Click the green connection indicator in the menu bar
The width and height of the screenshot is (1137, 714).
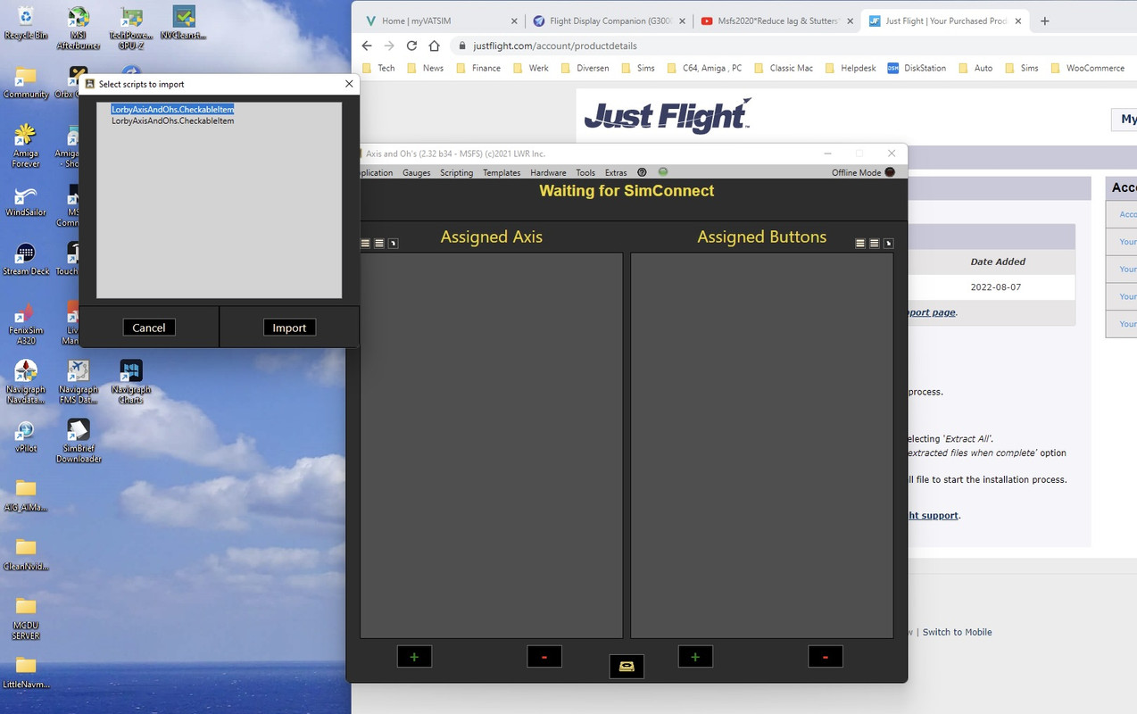663,171
